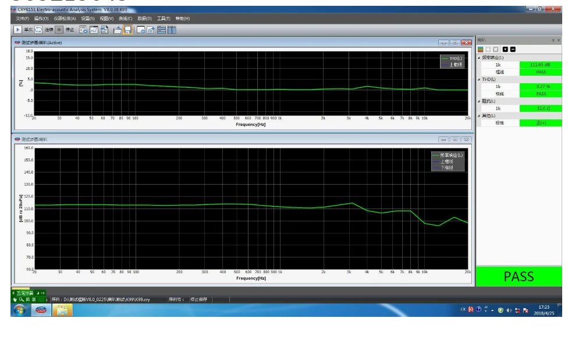
Task: Click the color palette icon in results panel
Action: [481, 49]
